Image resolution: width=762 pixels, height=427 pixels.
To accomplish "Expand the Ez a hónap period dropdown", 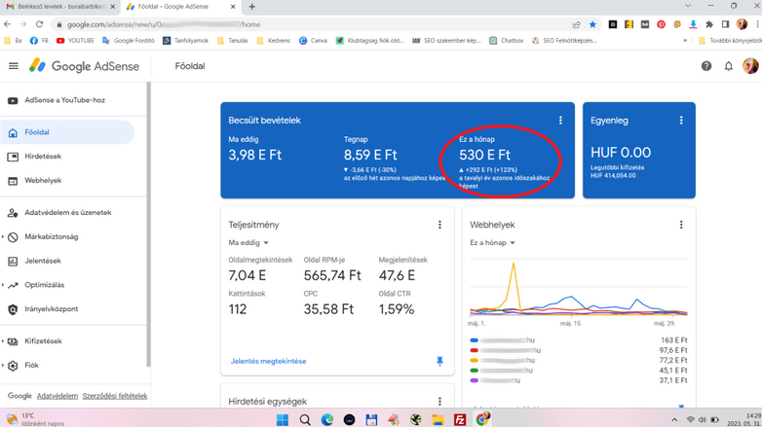I will 492,243.
